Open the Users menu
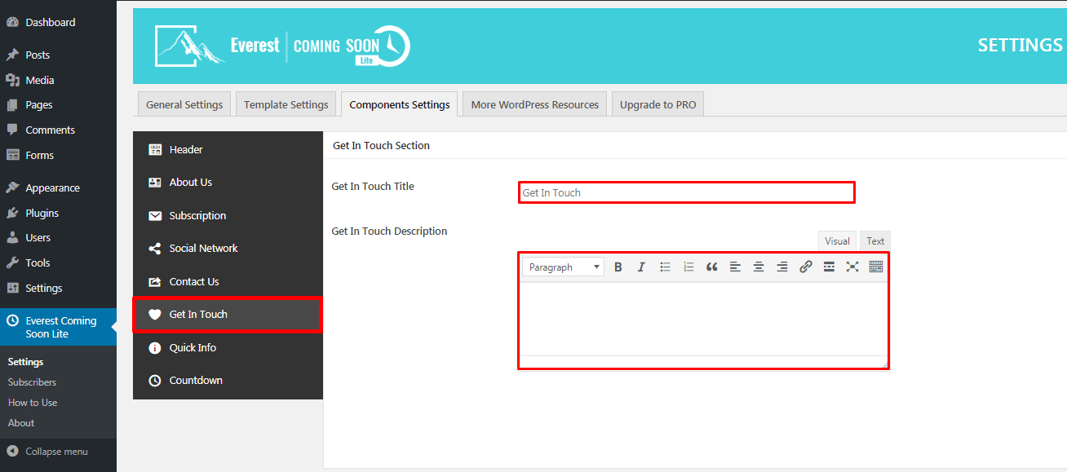Image resolution: width=1067 pixels, height=472 pixels. point(58,237)
